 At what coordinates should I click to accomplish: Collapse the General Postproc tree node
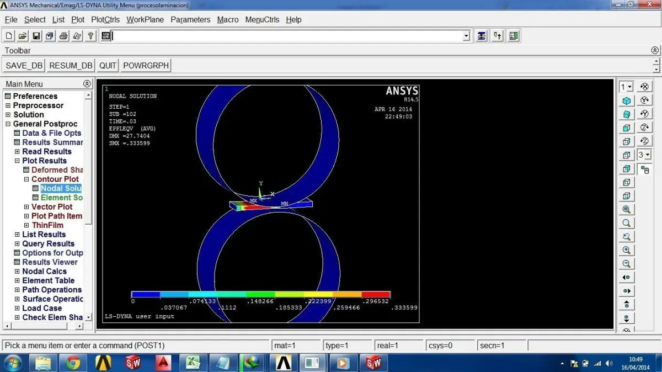click(8, 124)
